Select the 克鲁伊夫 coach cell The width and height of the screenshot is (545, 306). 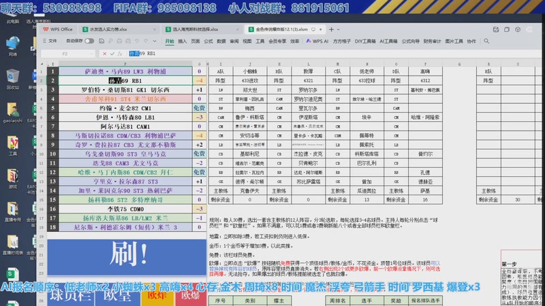249,191
